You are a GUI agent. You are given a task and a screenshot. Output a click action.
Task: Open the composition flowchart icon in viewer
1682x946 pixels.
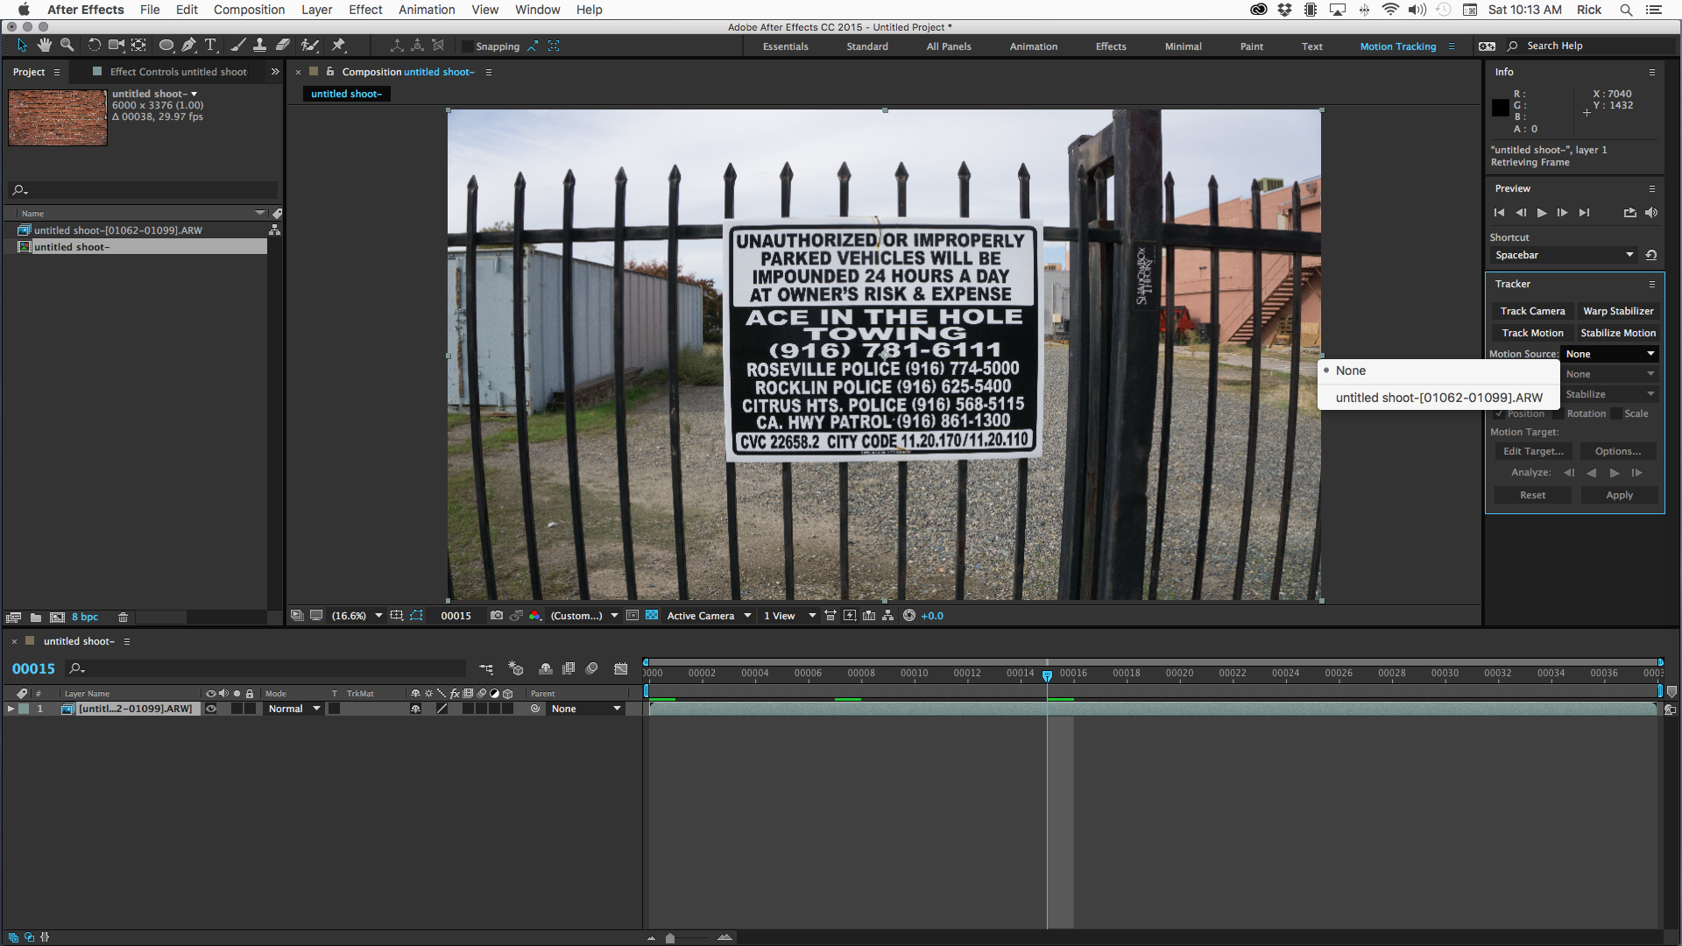click(888, 616)
